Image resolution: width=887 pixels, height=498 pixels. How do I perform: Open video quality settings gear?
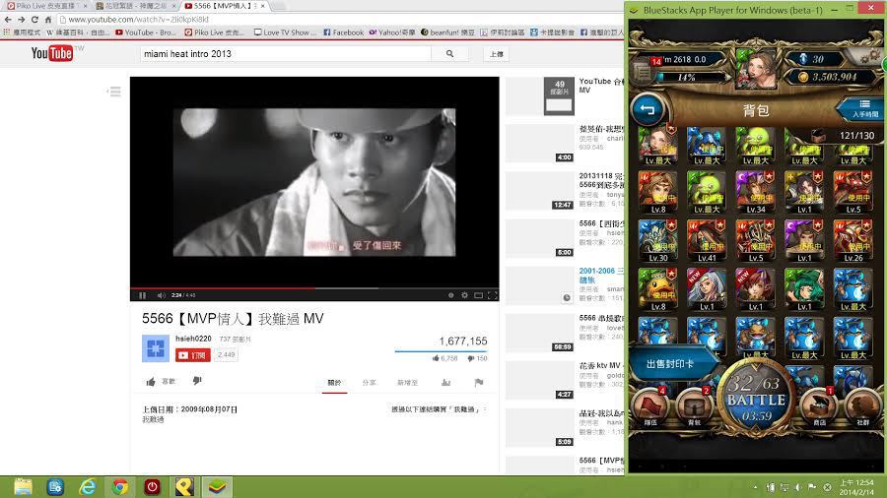(x=464, y=295)
